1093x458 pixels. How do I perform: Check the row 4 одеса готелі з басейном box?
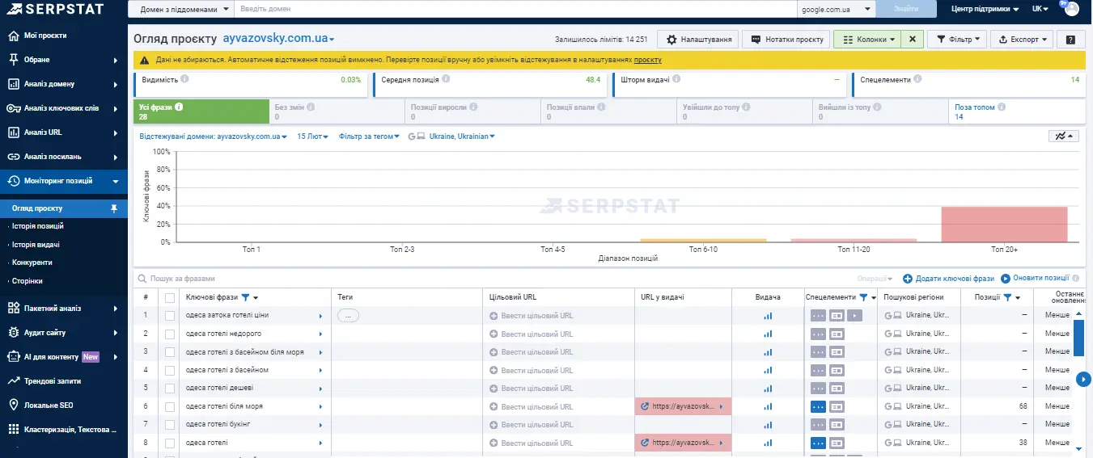pyautogui.click(x=170, y=370)
